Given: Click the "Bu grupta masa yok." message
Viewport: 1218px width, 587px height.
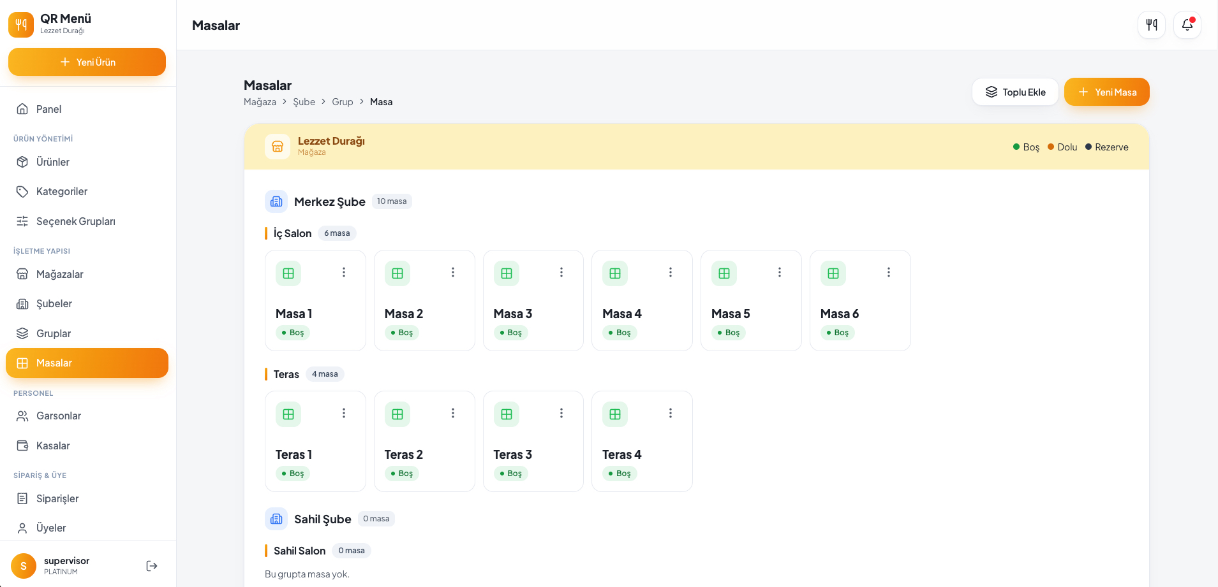Looking at the screenshot, I should (307, 574).
